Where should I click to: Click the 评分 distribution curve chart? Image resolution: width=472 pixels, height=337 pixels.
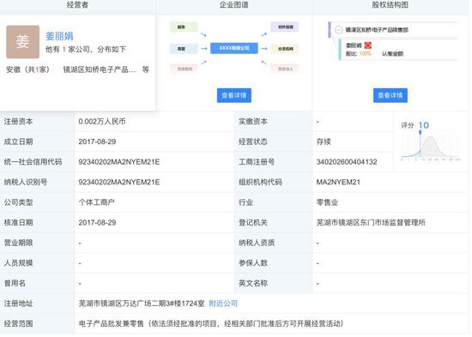(431, 147)
